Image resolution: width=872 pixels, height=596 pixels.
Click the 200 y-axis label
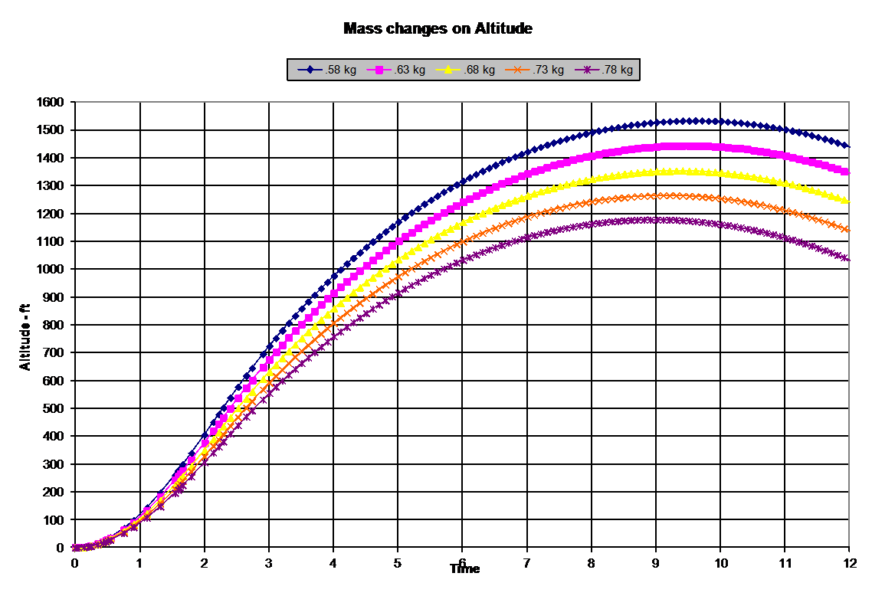(x=54, y=492)
